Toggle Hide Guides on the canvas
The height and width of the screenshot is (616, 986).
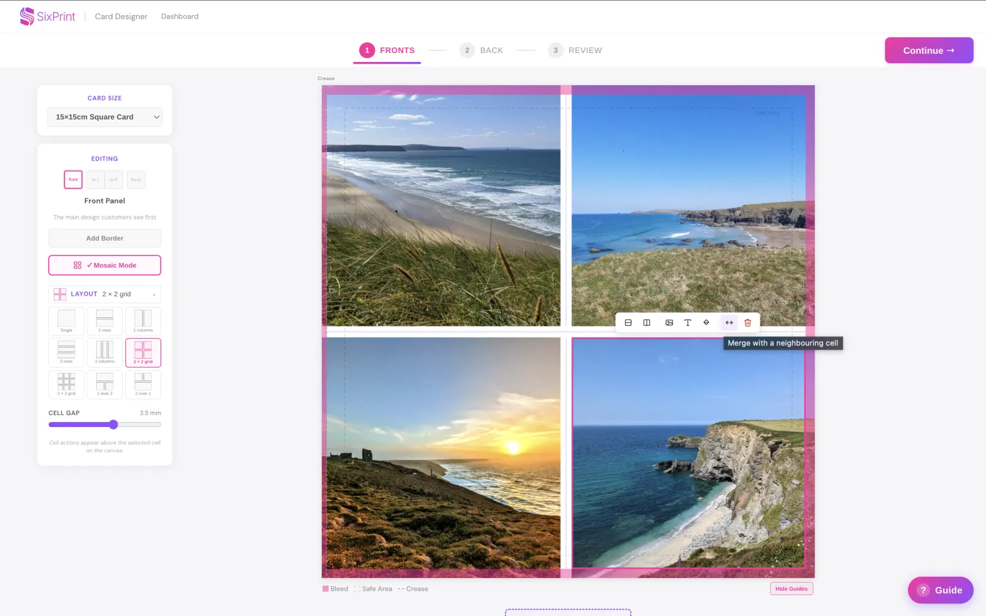click(791, 589)
